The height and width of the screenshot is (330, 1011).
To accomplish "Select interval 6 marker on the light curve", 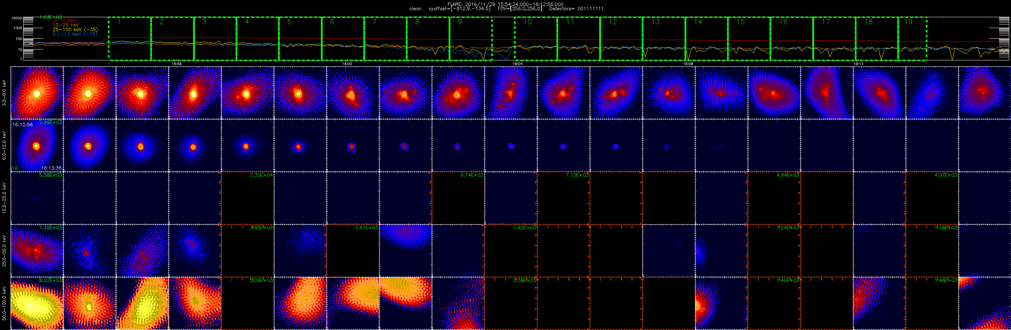I will coord(332,22).
